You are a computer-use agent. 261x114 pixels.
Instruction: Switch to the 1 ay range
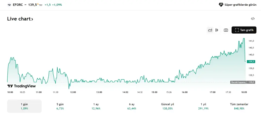tap(96, 106)
